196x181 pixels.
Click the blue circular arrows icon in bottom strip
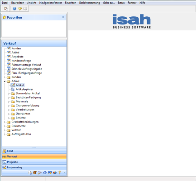coord(45,172)
